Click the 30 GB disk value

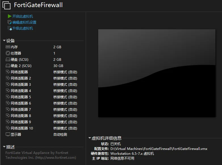[x=58, y=66]
